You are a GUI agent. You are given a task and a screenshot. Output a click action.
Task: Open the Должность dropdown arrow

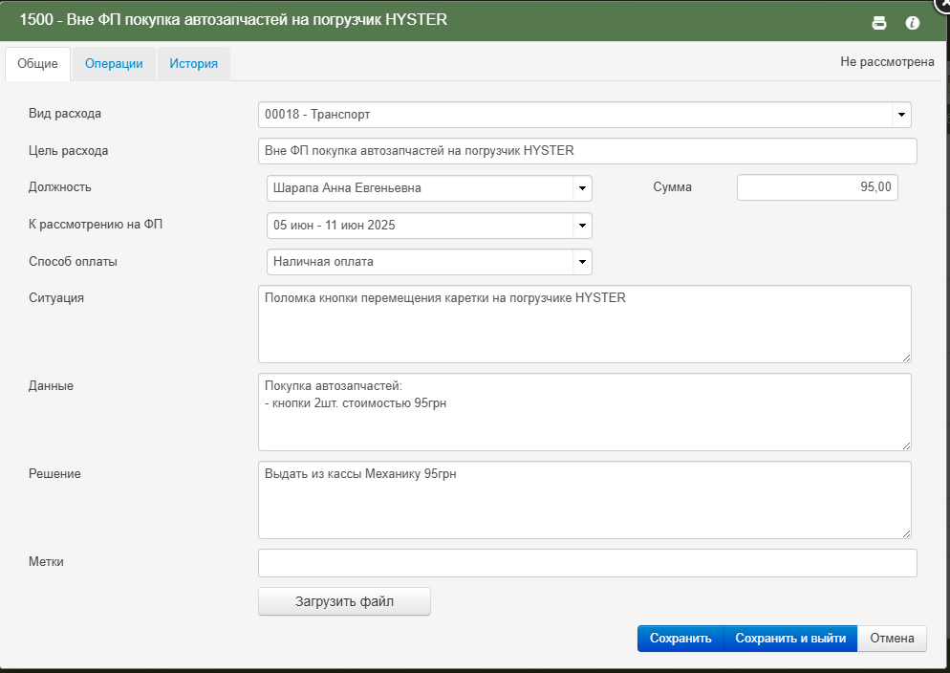click(582, 188)
